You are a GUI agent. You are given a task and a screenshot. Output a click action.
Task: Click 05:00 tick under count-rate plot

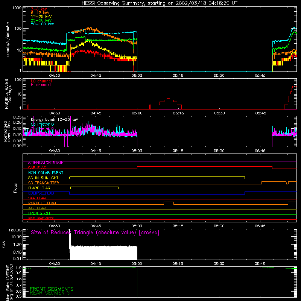coord(137,76)
